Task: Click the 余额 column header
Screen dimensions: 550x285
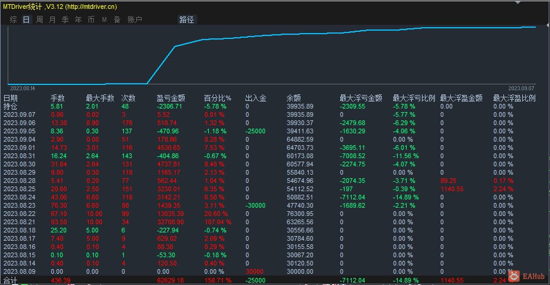Action: coord(294,98)
